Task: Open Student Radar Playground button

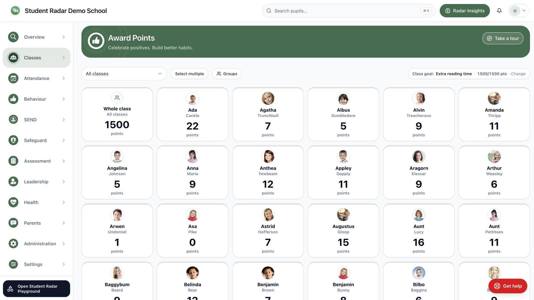Action: pos(37,289)
